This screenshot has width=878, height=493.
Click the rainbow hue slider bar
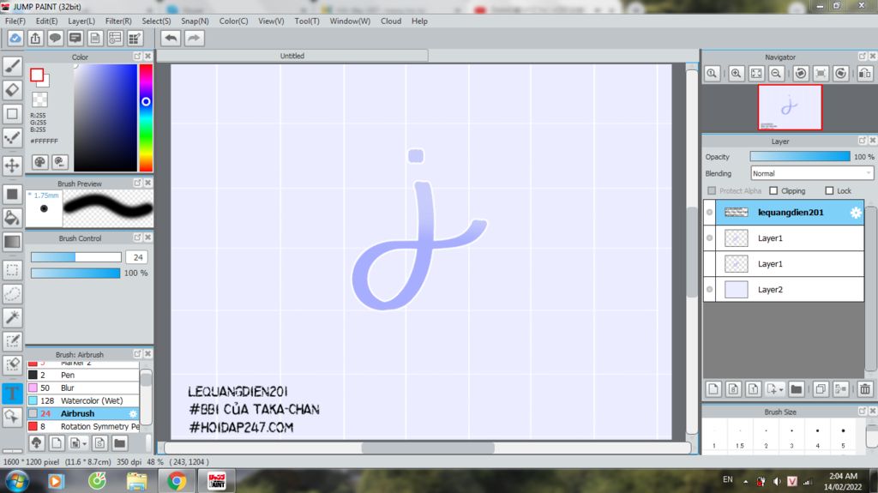[x=146, y=117]
